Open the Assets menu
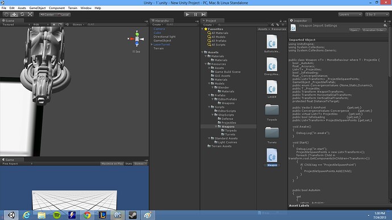Screen dimensions: 392x220 (22, 8)
